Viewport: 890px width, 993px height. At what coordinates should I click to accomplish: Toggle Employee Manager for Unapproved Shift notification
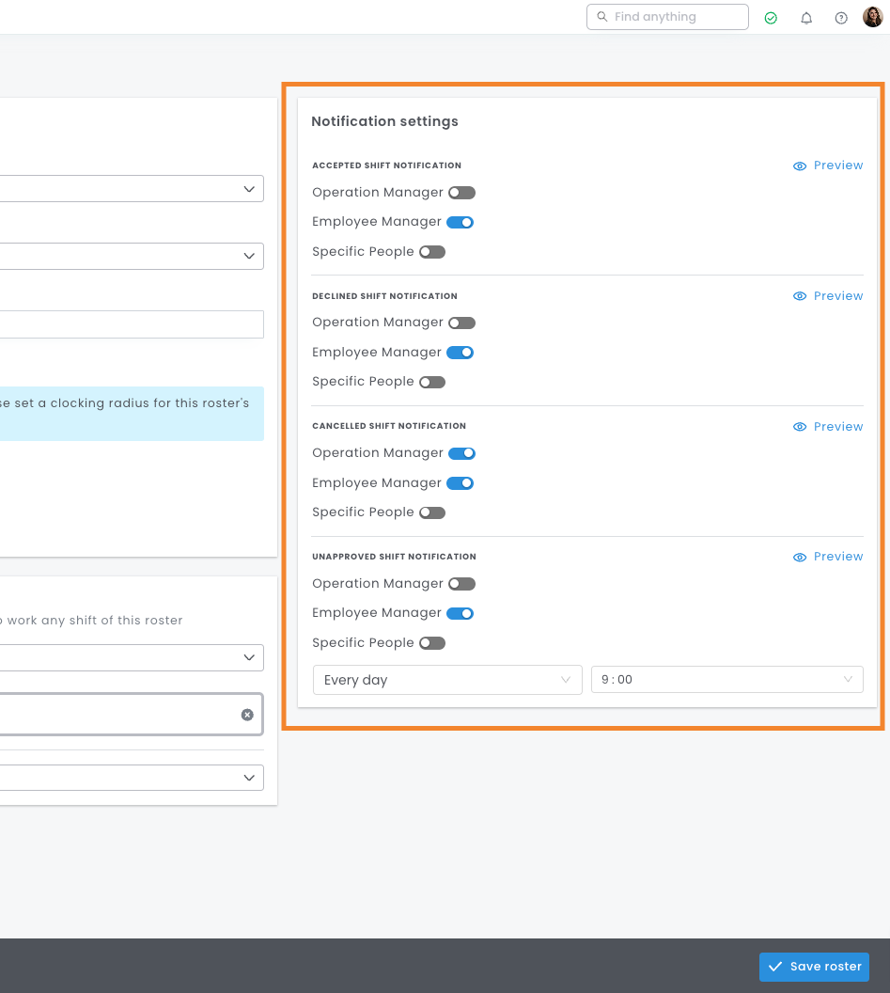point(460,613)
